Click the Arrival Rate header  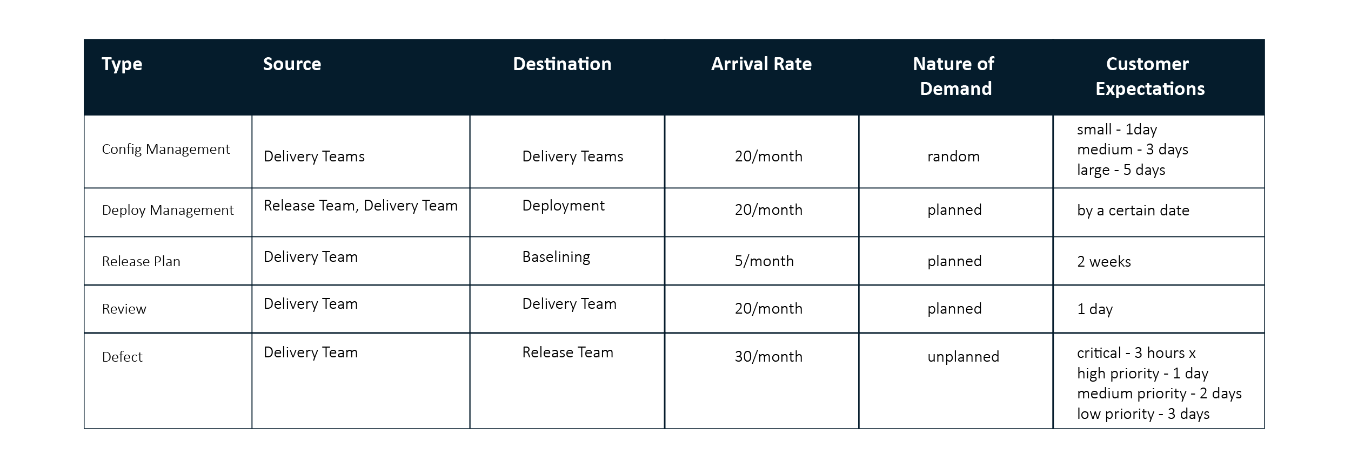point(761,64)
